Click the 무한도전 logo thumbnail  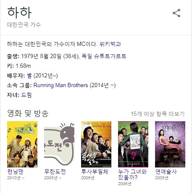coord(59,144)
